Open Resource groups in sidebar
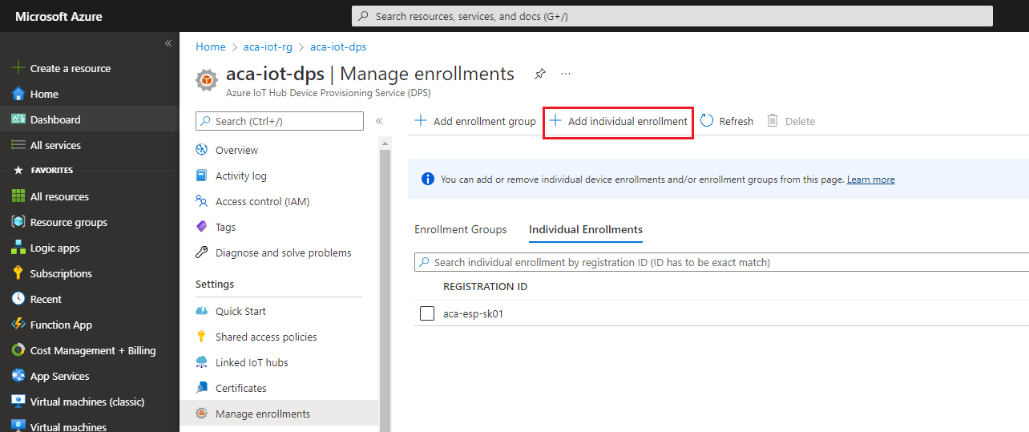The image size is (1029, 432). [68, 222]
